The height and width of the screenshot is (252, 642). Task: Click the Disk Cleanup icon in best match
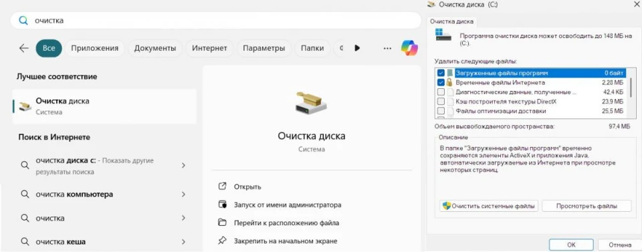tap(25, 106)
